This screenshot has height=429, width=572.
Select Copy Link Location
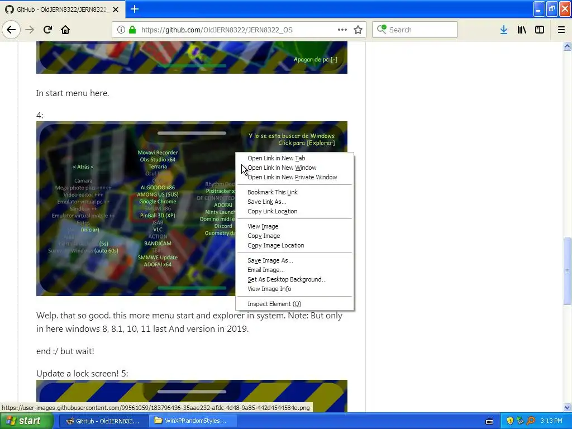pyautogui.click(x=295, y=211)
